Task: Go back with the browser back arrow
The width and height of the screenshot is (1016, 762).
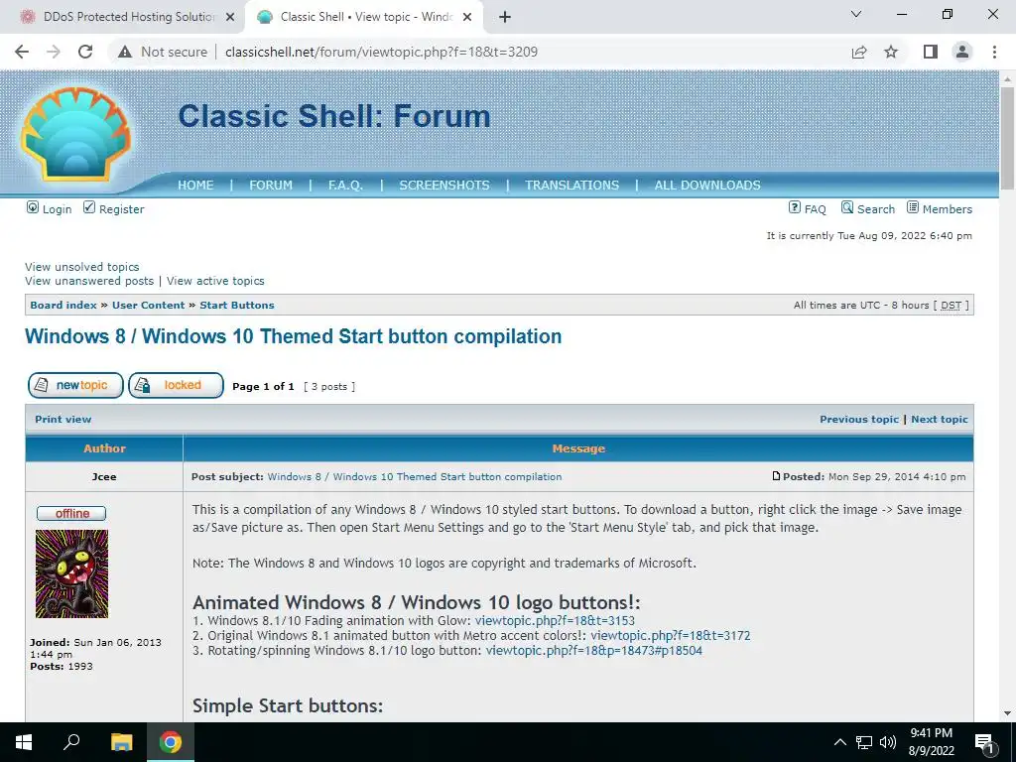Action: tap(22, 52)
